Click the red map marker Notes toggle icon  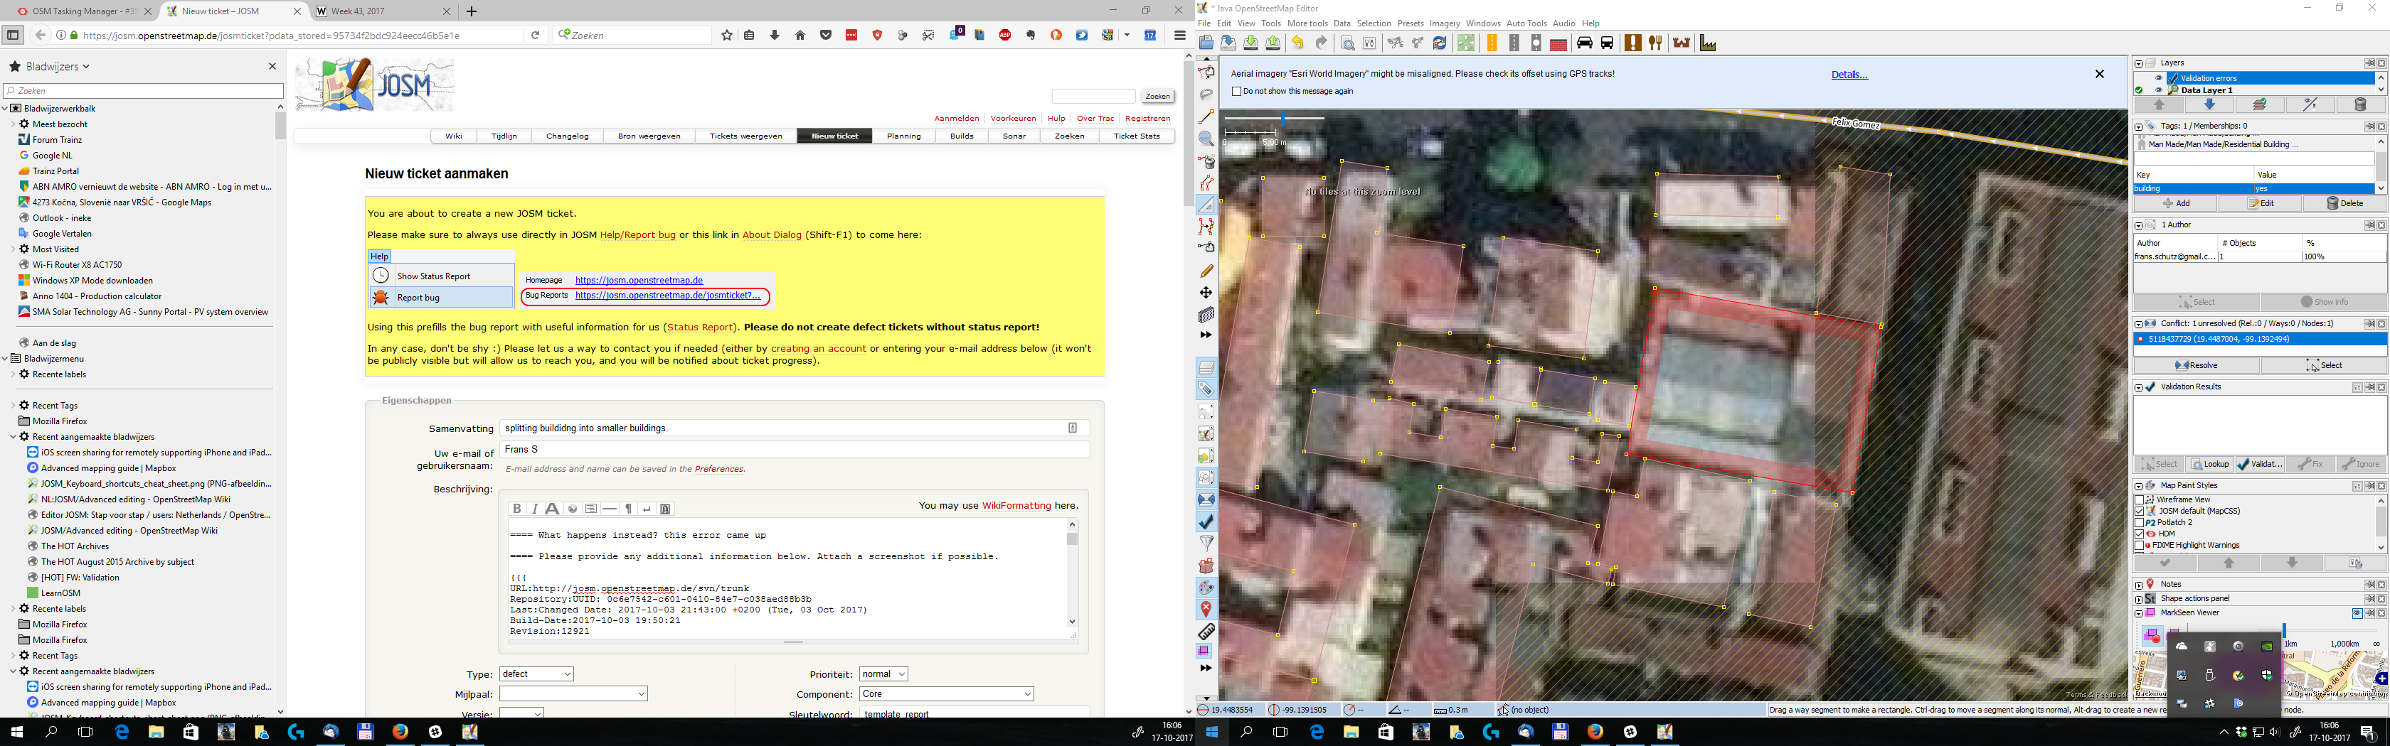[x=1206, y=609]
